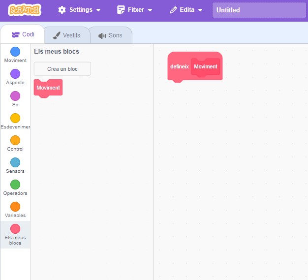Select the Codi tab
Viewport: 308px width, 280px height.
pos(23,34)
